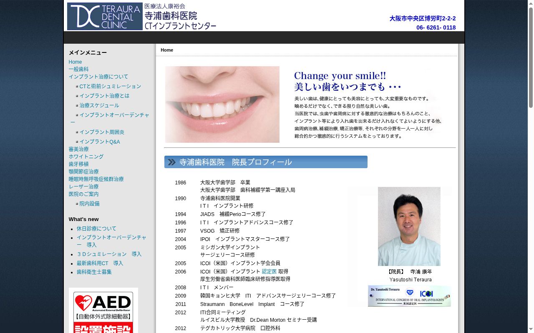Open インプラントオーバーデンチャー 導入 news link
This screenshot has height=333, width=534.
111,241
